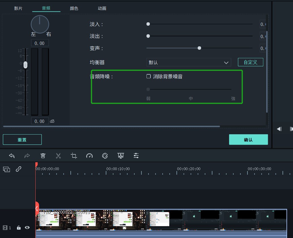Viewport: 293px width, 238px height.
Task: Split clip with scissors icon
Action: pyautogui.click(x=58, y=156)
